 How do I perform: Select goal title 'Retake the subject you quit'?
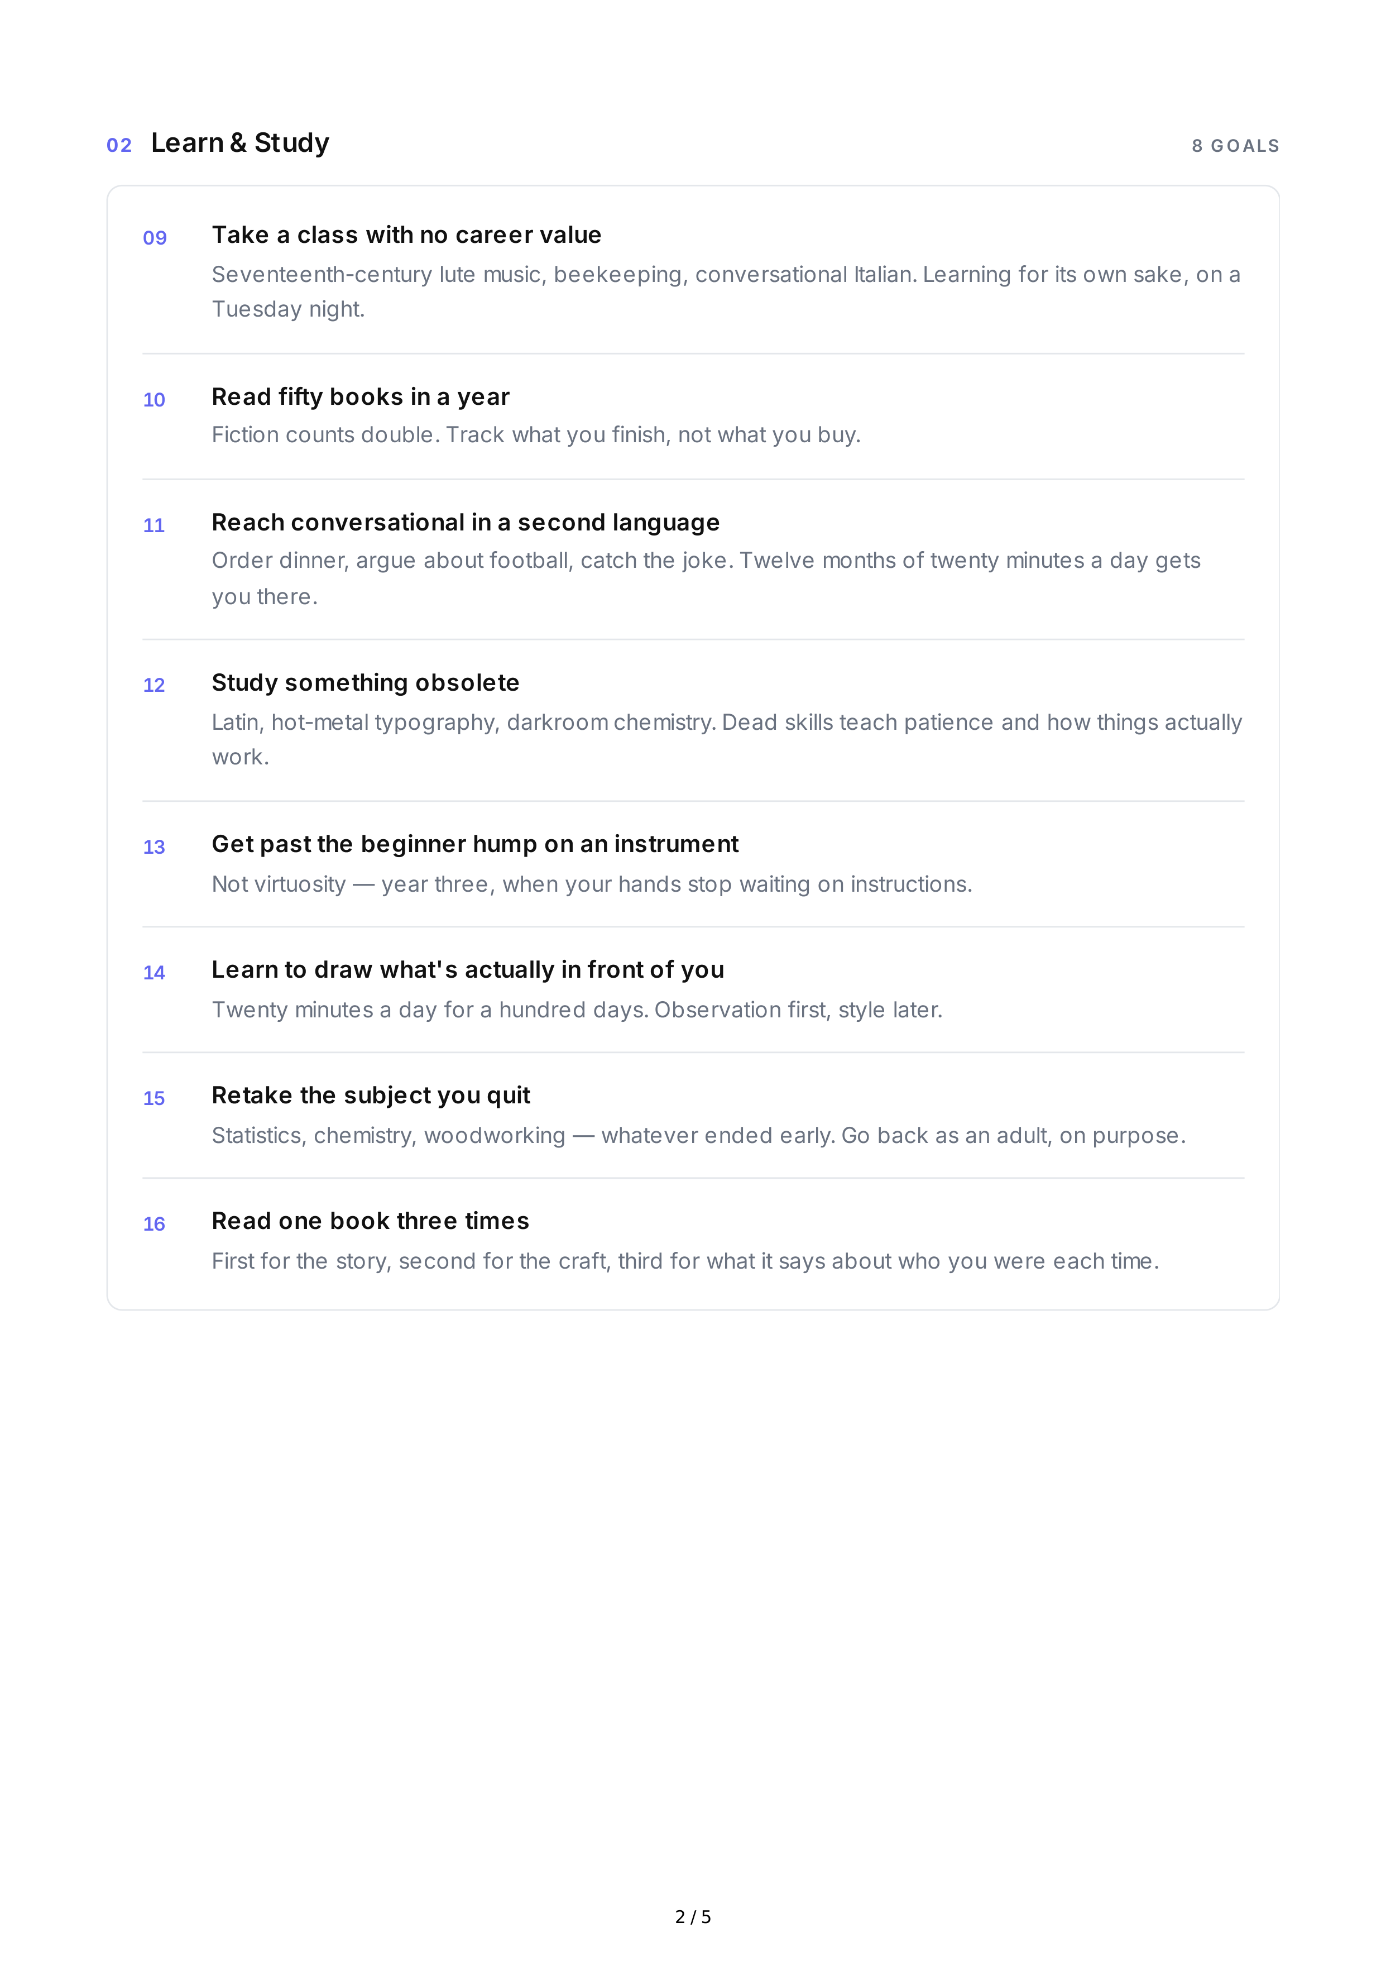pos(371,1096)
